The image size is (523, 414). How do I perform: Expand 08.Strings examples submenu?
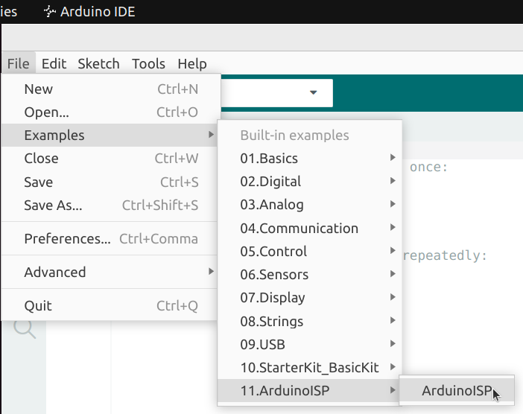click(309, 322)
